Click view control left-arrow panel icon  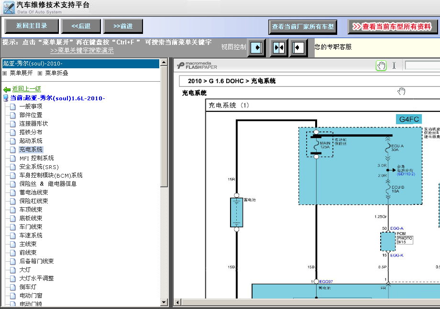point(298,47)
